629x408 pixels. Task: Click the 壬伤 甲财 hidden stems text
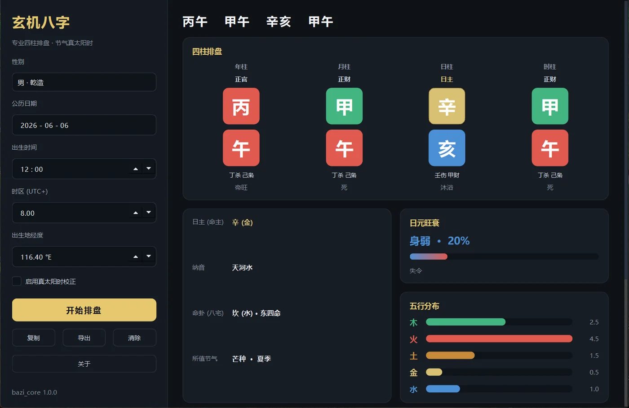tap(447, 175)
